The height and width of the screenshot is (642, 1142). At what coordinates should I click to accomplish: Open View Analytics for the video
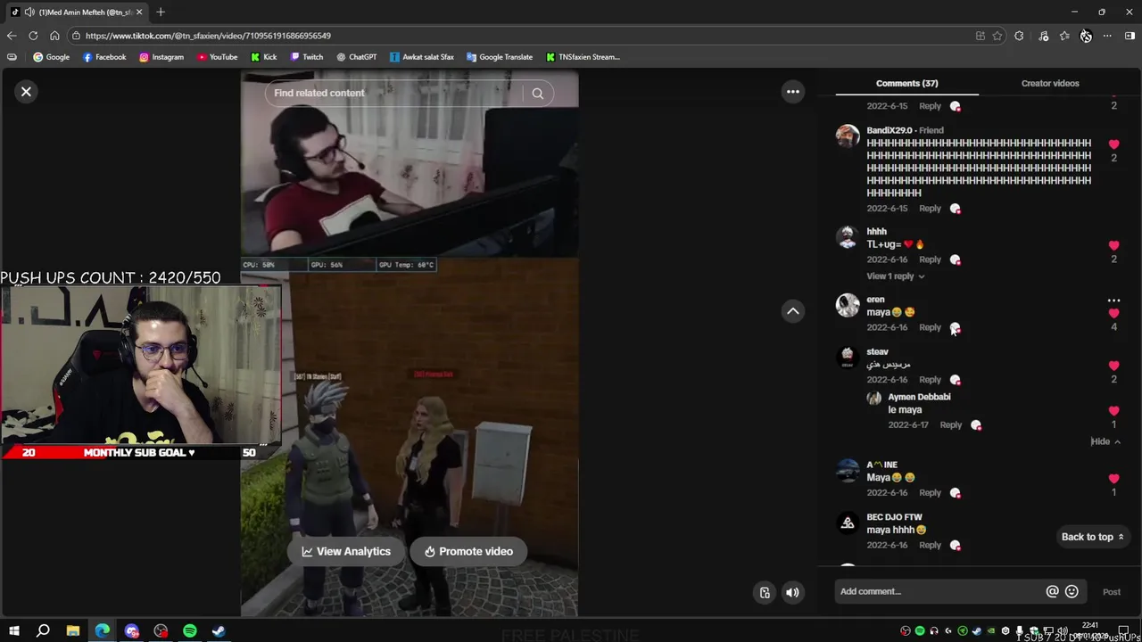pyautogui.click(x=345, y=551)
